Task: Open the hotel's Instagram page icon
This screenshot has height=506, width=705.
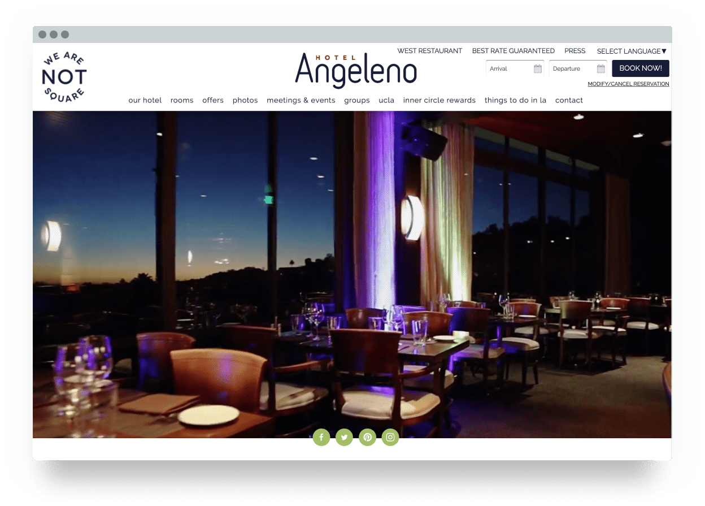Action: click(x=390, y=437)
